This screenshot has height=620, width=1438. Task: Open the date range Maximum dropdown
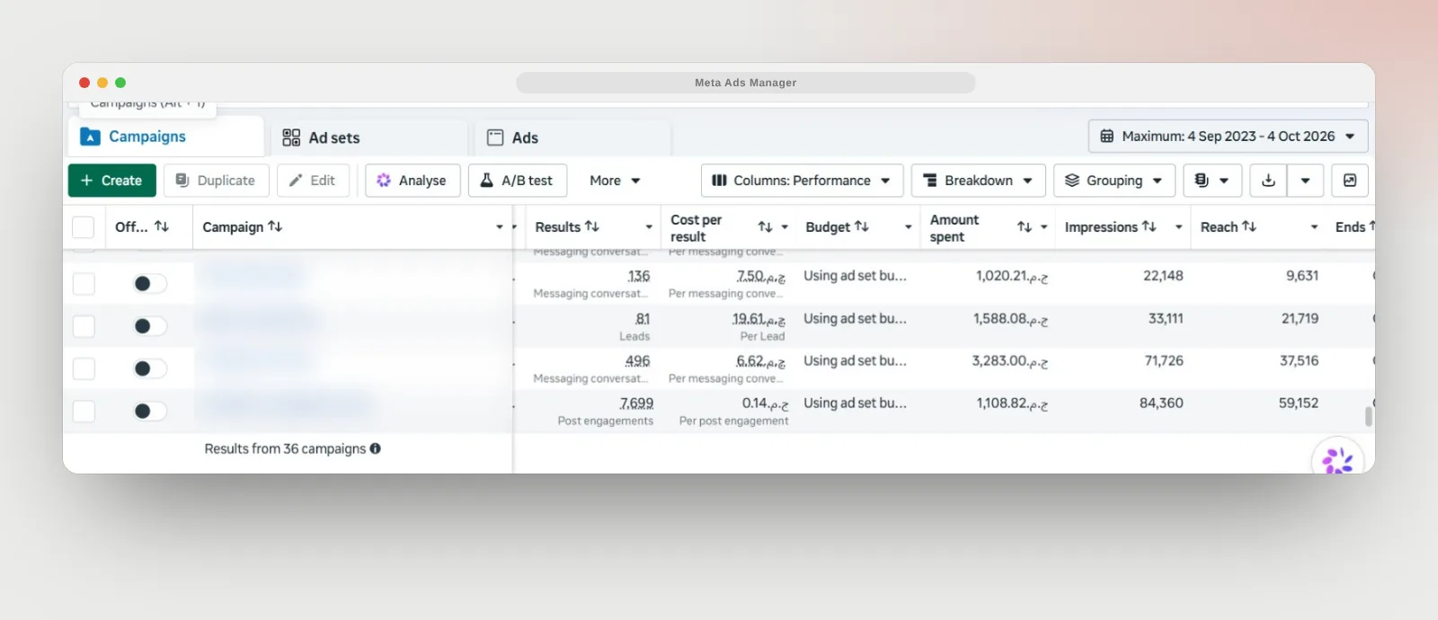1229,137
